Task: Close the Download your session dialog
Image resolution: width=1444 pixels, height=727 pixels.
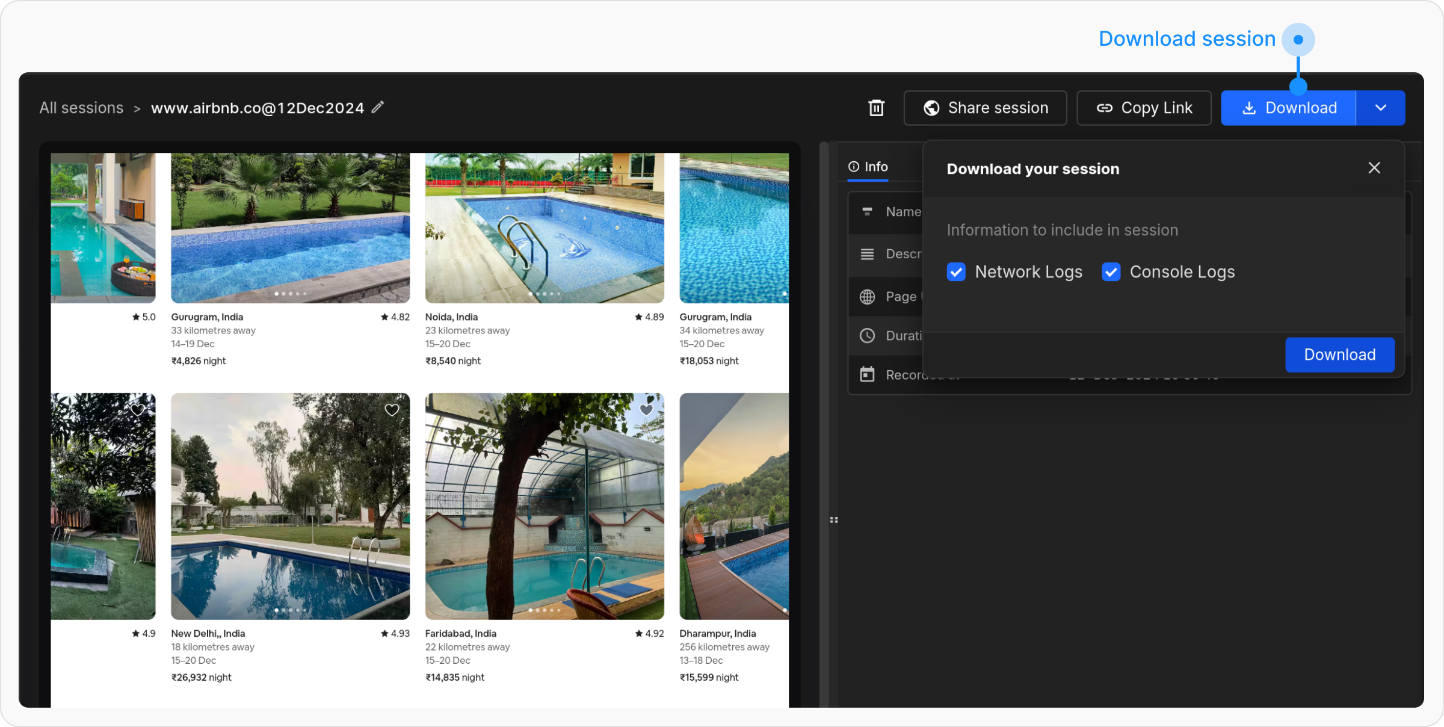Action: [1374, 169]
